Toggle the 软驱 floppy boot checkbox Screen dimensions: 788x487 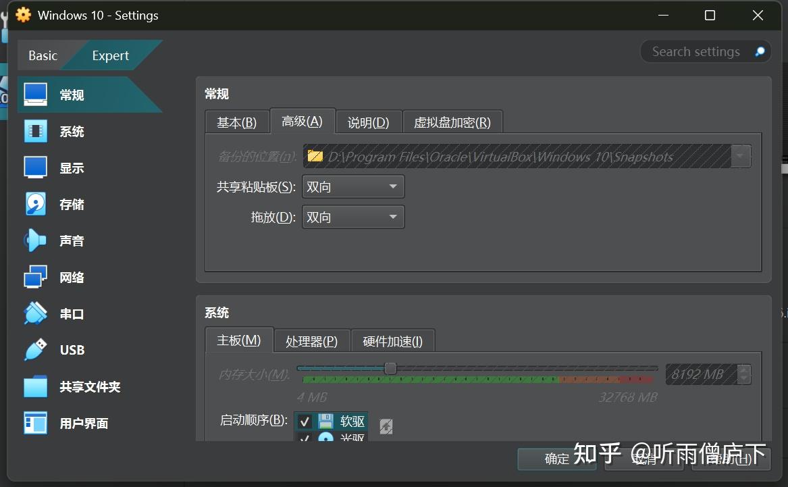305,421
